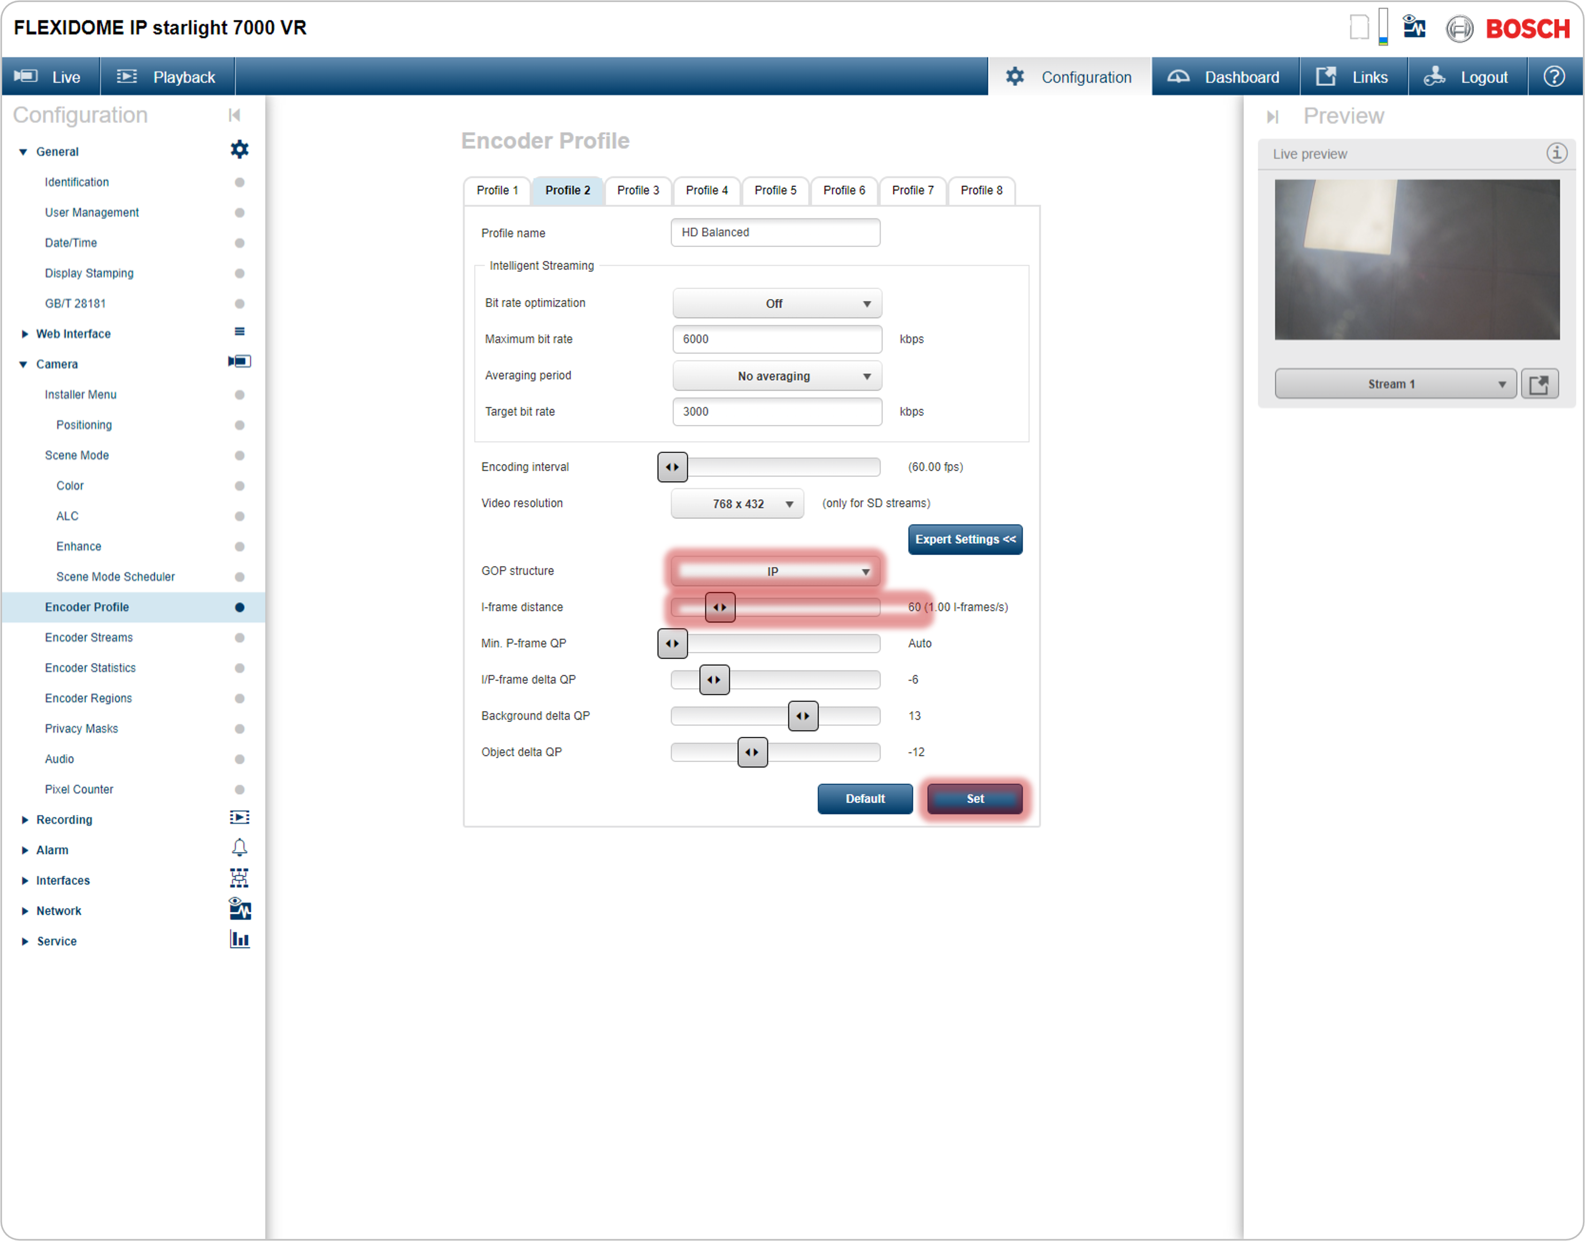Click the network status icon in header

(1413, 27)
